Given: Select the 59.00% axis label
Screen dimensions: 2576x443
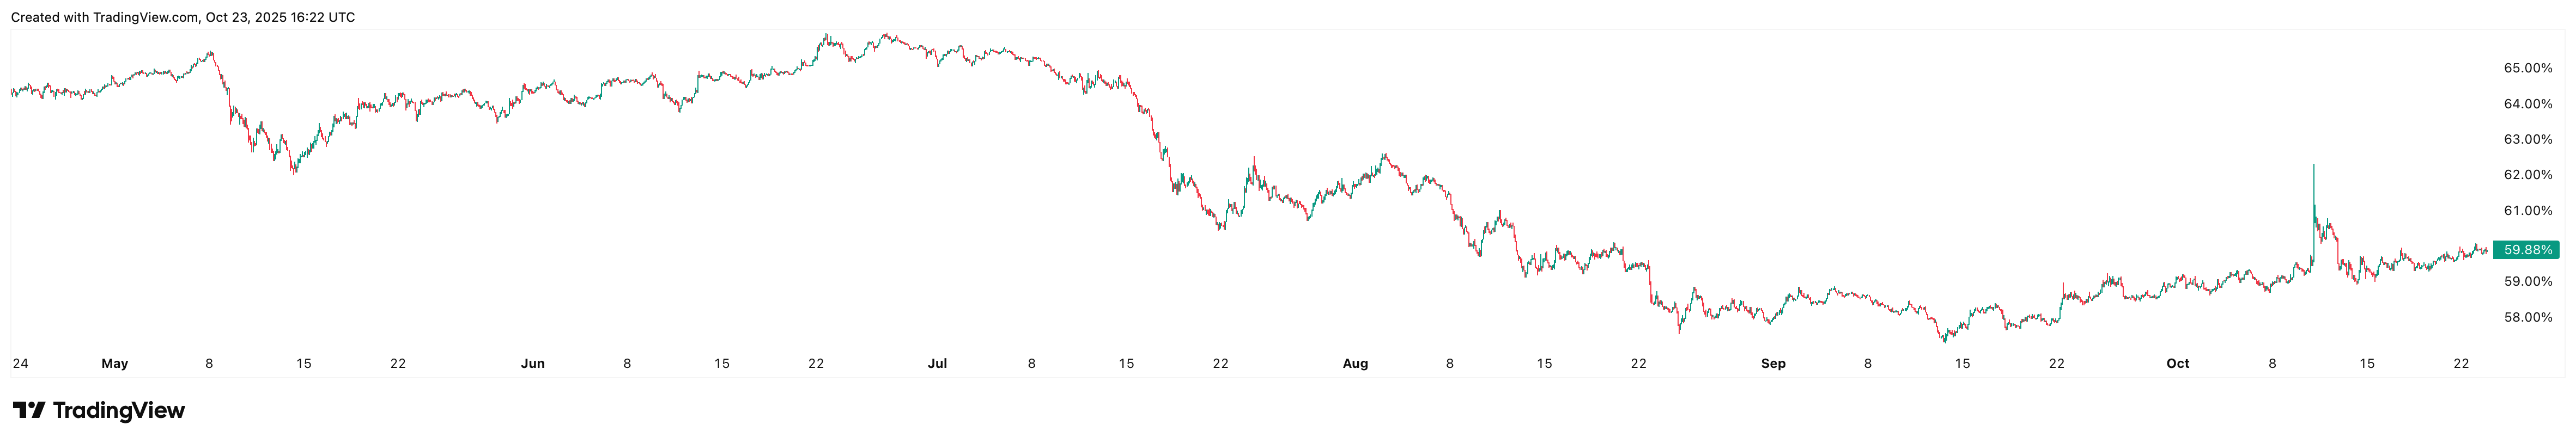Looking at the screenshot, I should pos(2528,282).
